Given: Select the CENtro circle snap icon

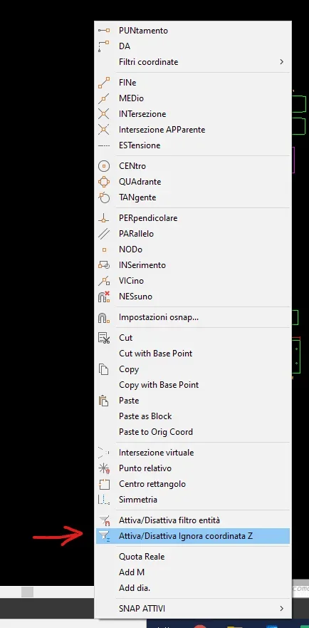Looking at the screenshot, I should 104,166.
